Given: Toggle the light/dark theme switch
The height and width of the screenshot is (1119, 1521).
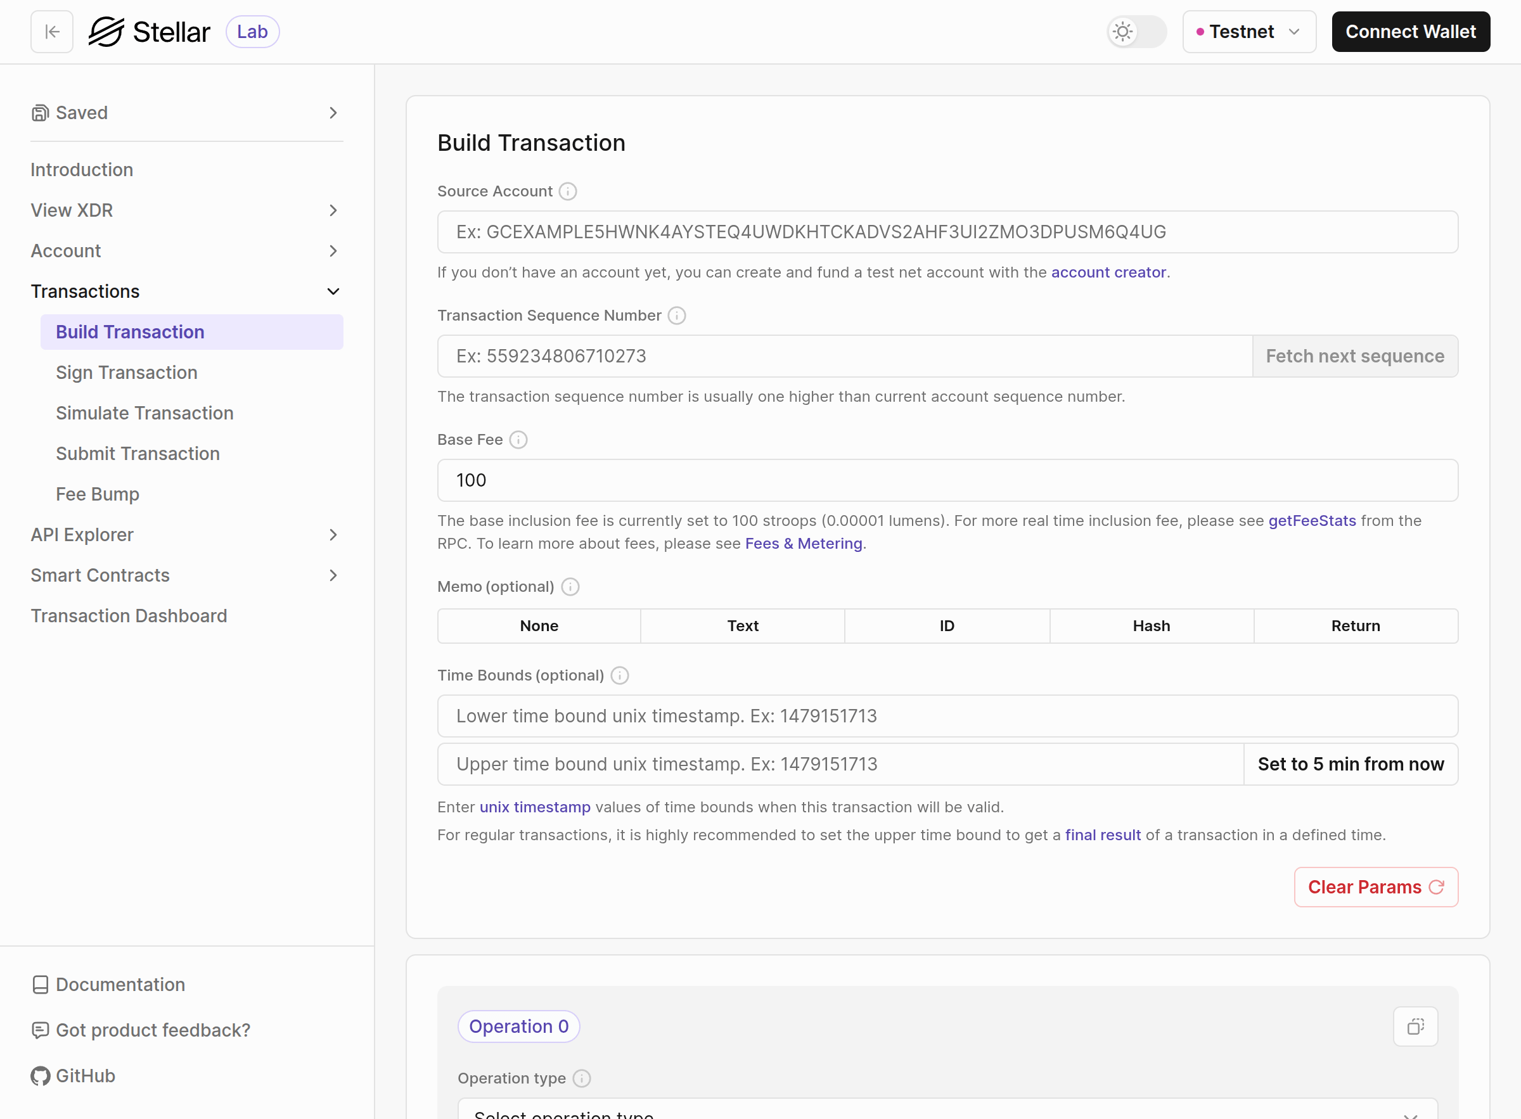Looking at the screenshot, I should [x=1136, y=31].
